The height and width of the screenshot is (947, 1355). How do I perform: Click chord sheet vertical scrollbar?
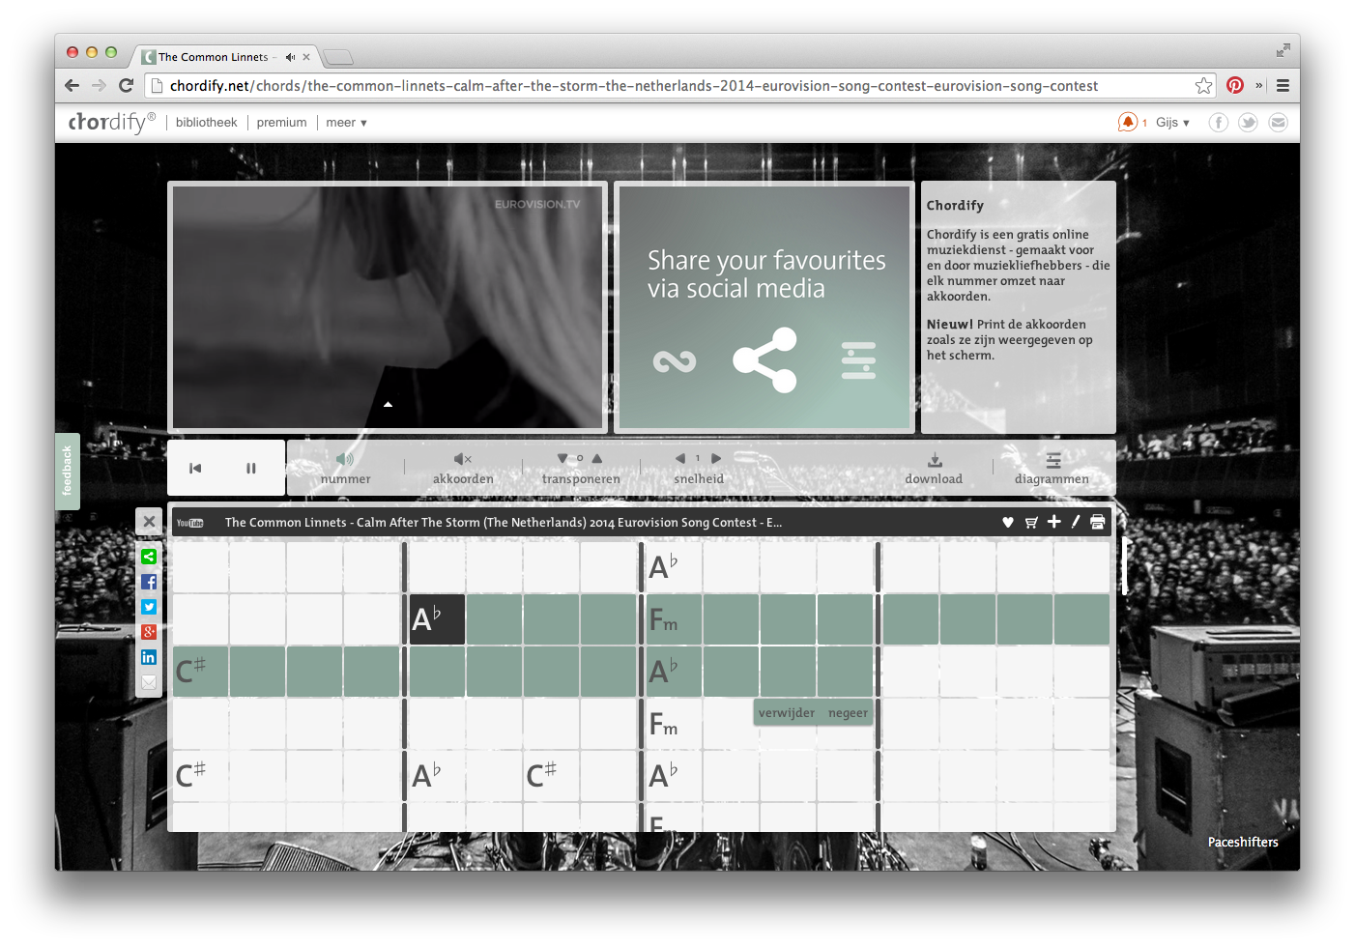click(x=1125, y=565)
